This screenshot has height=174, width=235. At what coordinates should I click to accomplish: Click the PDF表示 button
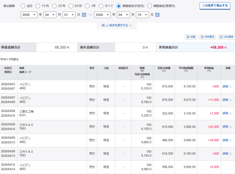(x=207, y=37)
